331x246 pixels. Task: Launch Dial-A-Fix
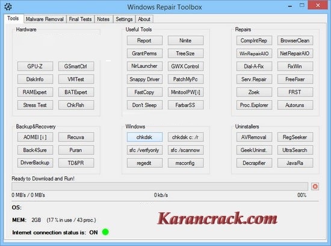pyautogui.click(x=254, y=66)
